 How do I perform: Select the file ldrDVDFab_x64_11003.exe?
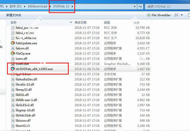pyautogui.click(x=34, y=69)
